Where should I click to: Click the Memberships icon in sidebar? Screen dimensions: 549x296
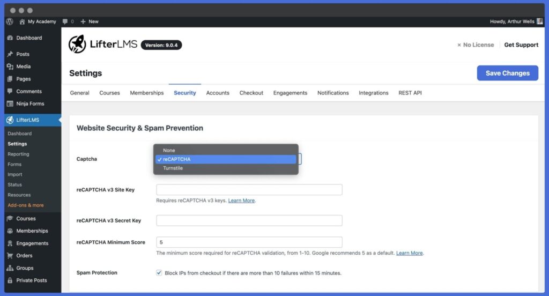click(x=10, y=231)
